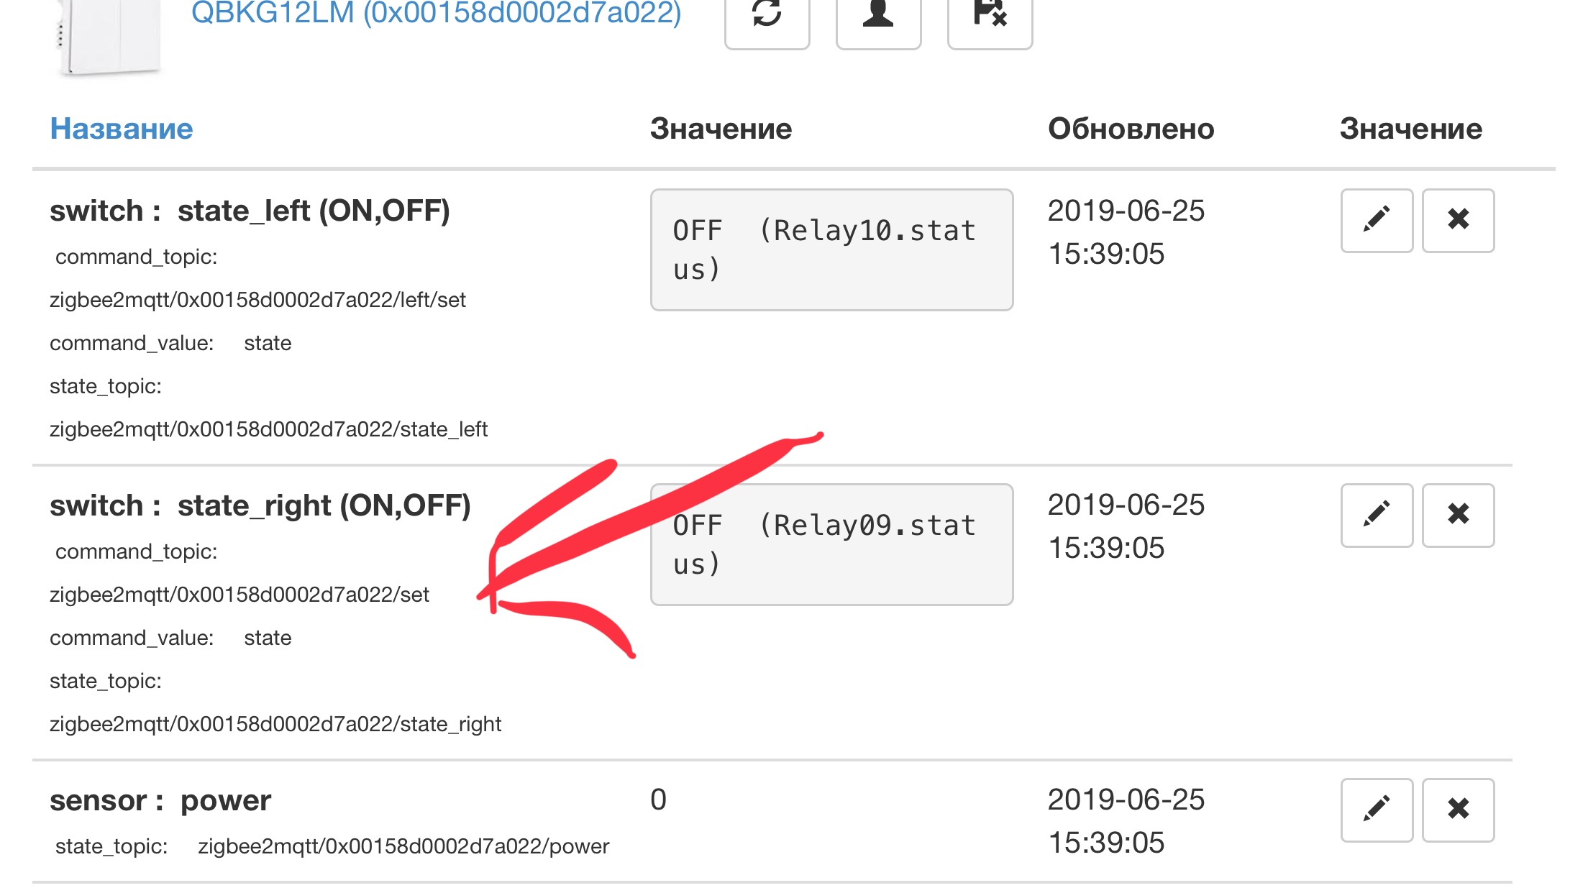Edit the state_left switch row

tap(1377, 220)
